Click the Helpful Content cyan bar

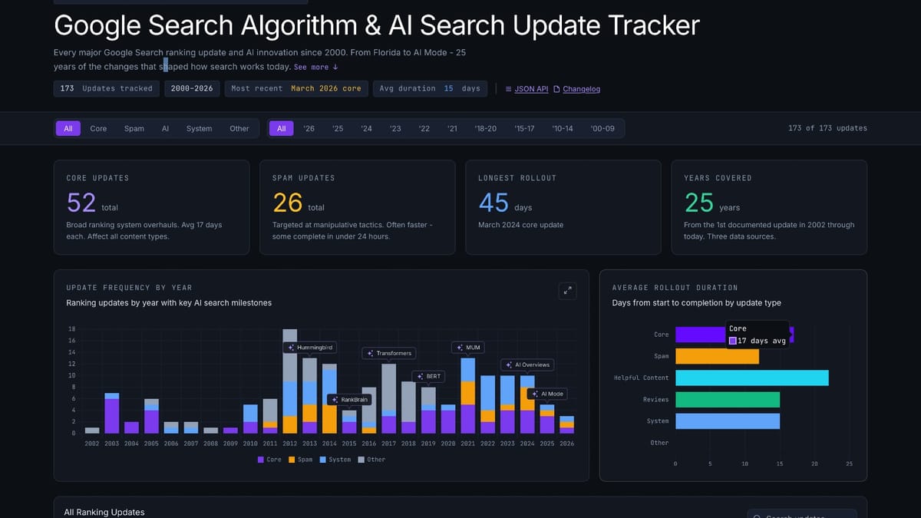tap(751, 378)
